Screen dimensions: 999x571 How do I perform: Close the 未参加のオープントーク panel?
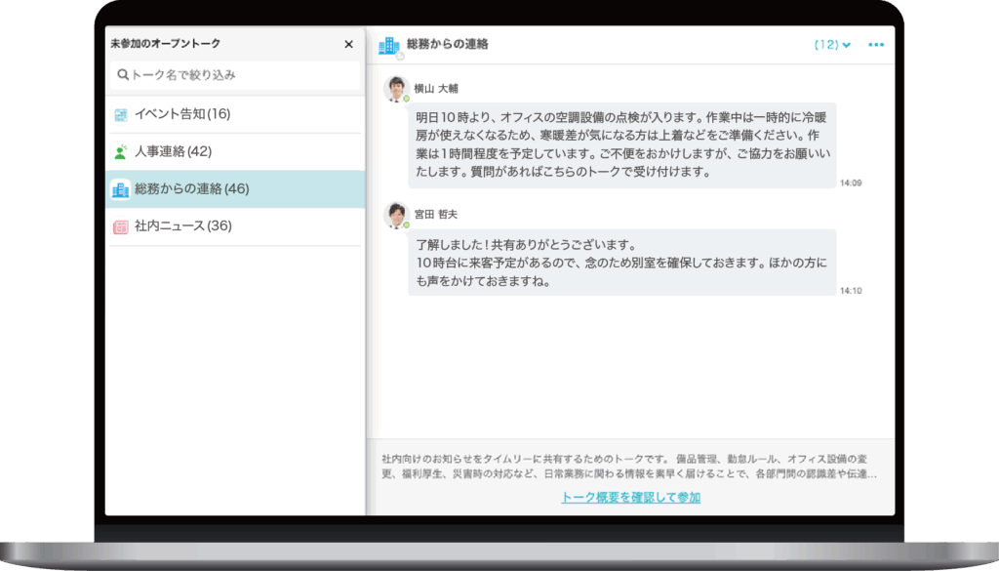coord(348,44)
